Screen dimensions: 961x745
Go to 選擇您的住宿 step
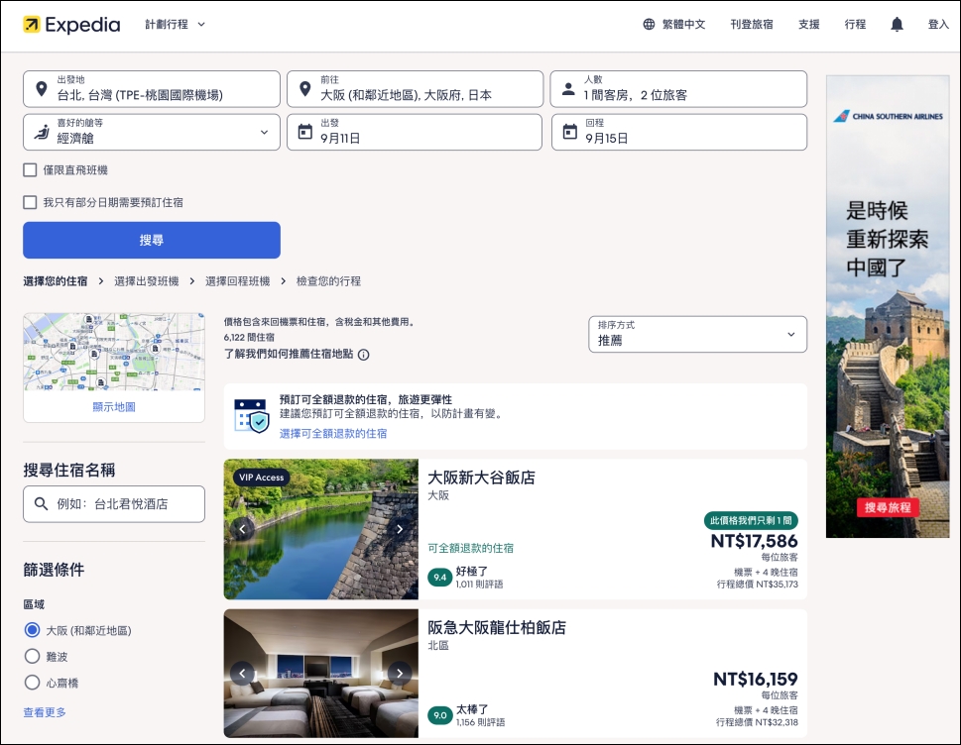pyautogui.click(x=56, y=281)
